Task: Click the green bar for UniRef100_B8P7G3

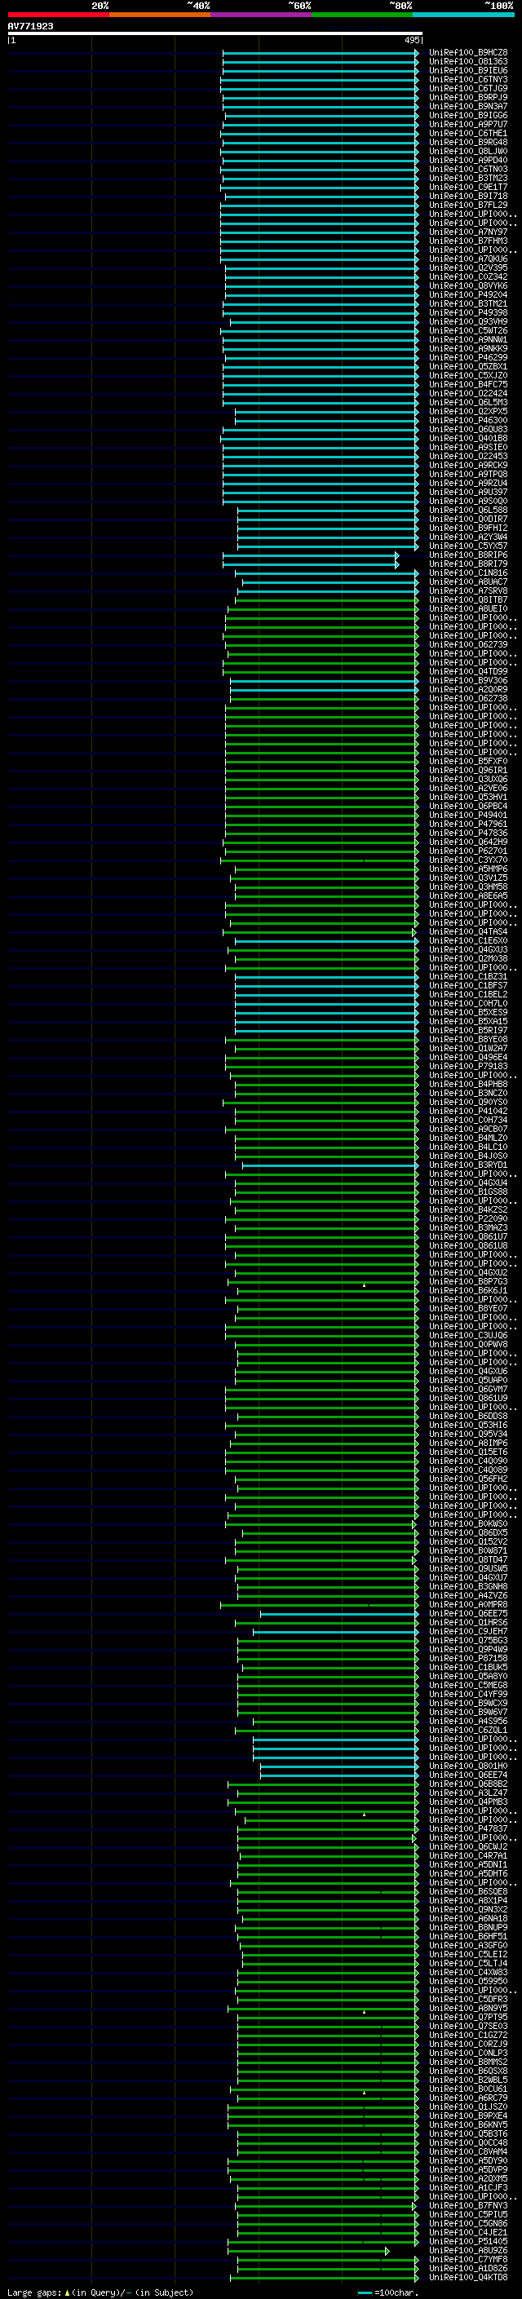Action: 323,1281
